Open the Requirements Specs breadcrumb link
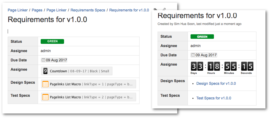This screenshot has width=270, height=118. [88, 10]
